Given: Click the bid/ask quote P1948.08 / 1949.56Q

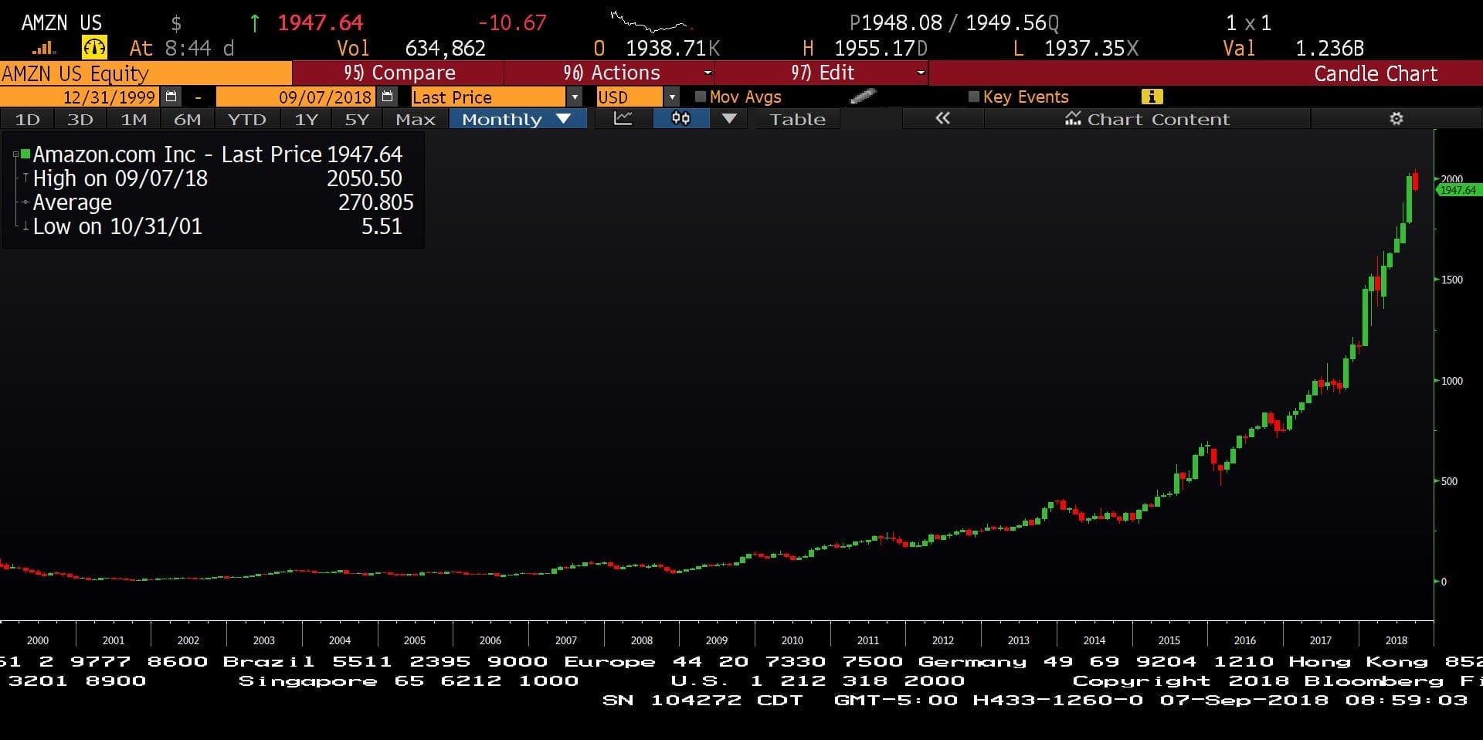Looking at the screenshot, I should click(955, 23).
